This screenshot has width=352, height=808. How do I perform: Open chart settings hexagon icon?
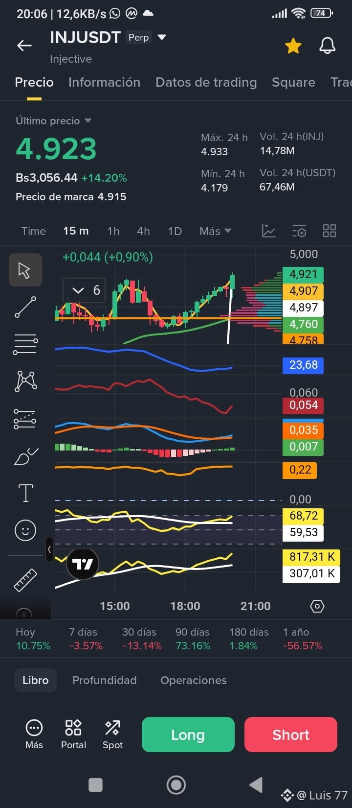[x=317, y=606]
